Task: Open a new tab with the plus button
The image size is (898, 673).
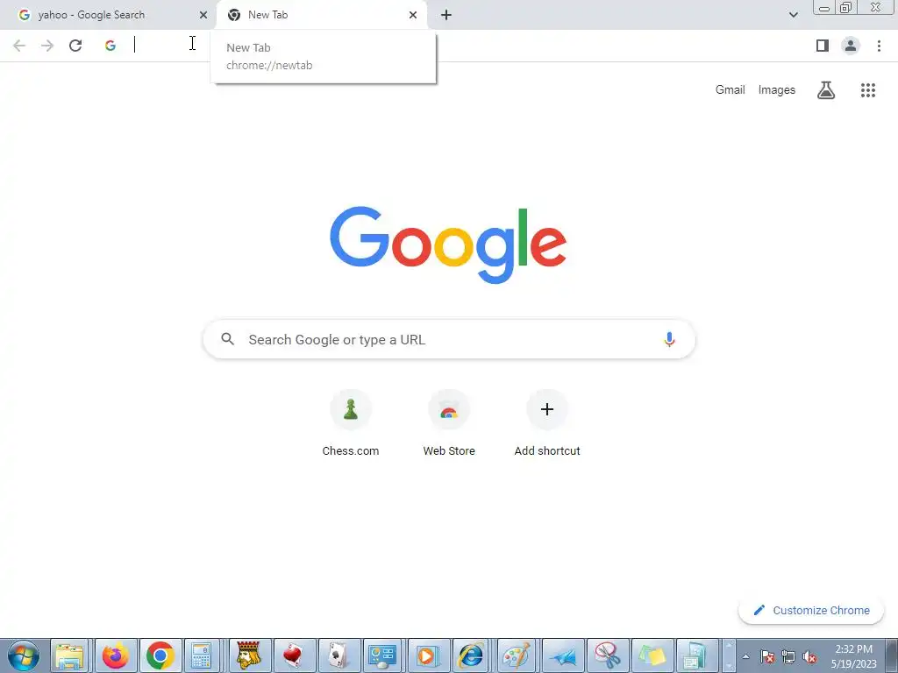Action: click(x=446, y=15)
